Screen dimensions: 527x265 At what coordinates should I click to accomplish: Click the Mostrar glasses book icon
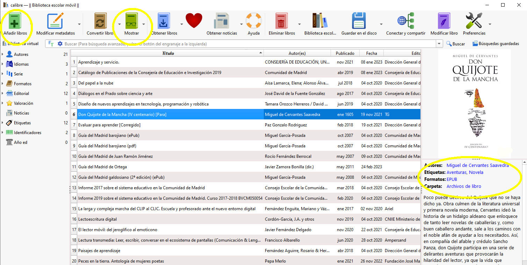point(132,22)
